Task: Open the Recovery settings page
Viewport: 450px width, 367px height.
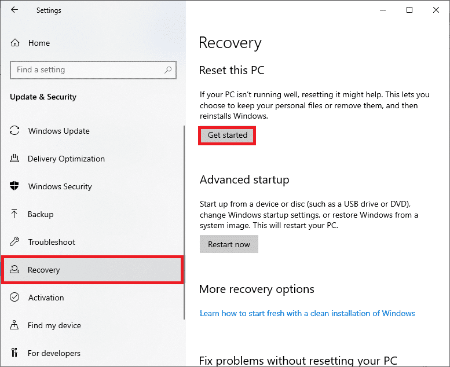Action: tap(44, 270)
